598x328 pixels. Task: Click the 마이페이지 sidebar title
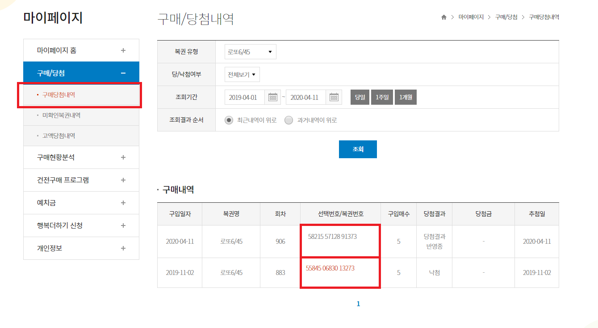(53, 18)
